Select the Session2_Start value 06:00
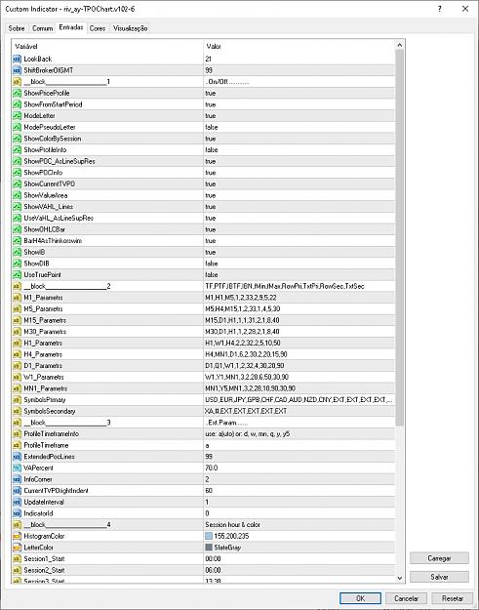 point(213,570)
